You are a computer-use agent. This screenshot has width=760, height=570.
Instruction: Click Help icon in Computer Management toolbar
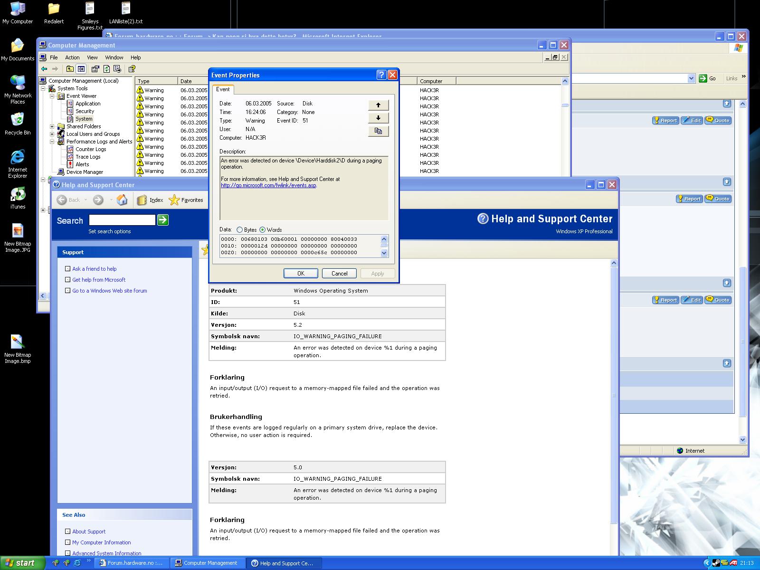(x=132, y=69)
